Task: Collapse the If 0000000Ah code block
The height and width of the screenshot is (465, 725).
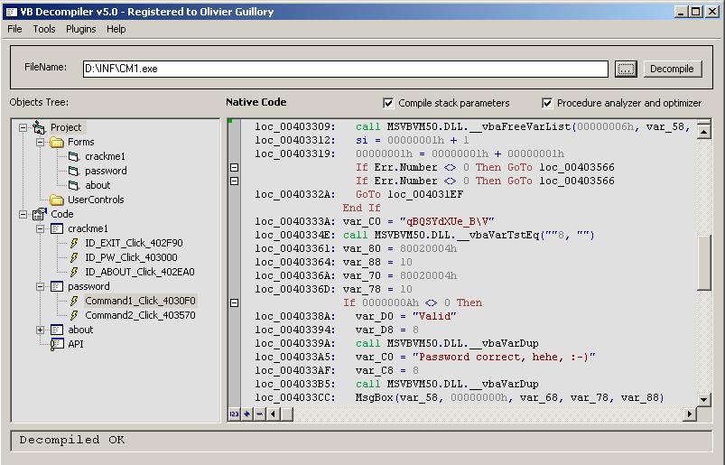Action: pos(235,302)
